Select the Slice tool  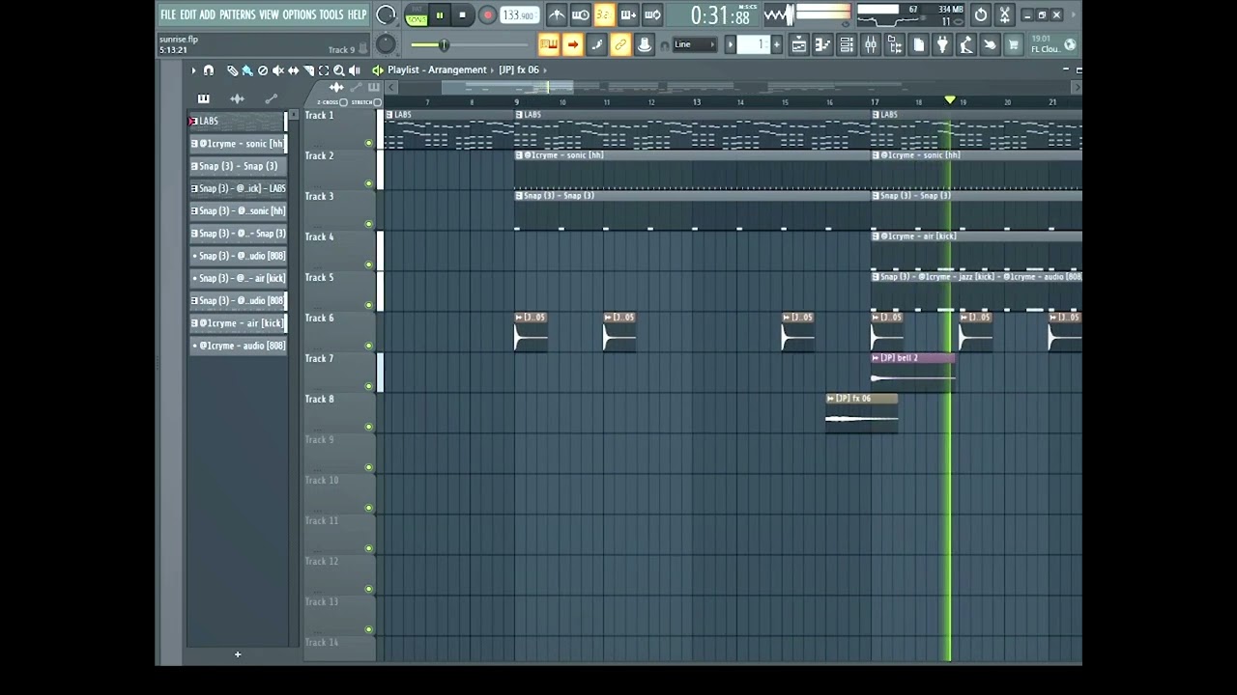(309, 70)
